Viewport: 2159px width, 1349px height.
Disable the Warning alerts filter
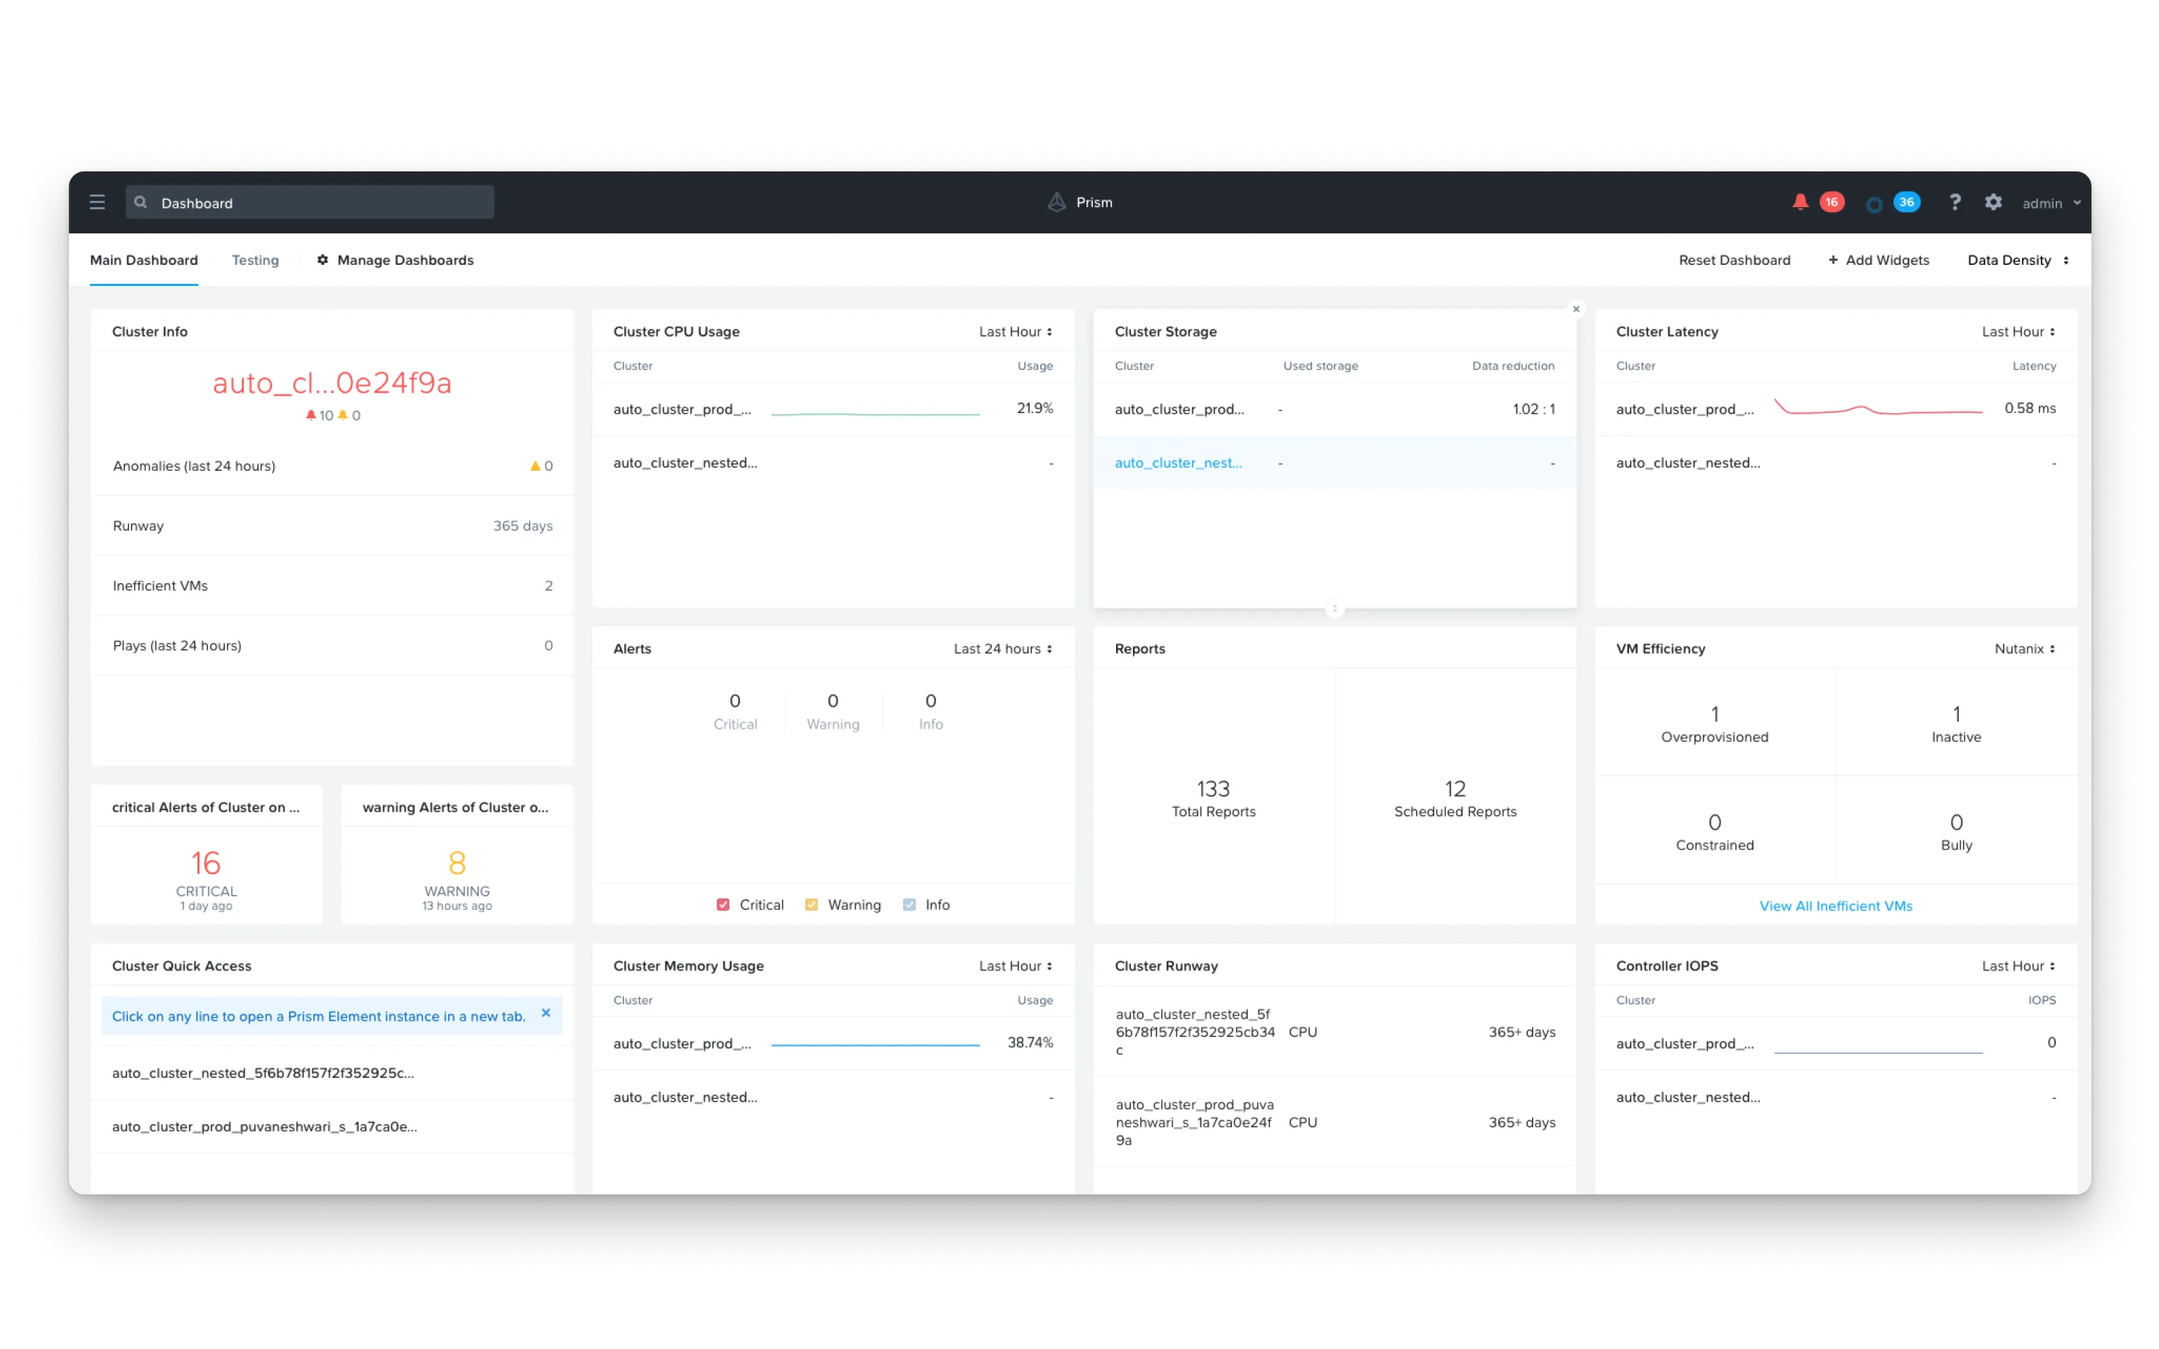pos(812,904)
